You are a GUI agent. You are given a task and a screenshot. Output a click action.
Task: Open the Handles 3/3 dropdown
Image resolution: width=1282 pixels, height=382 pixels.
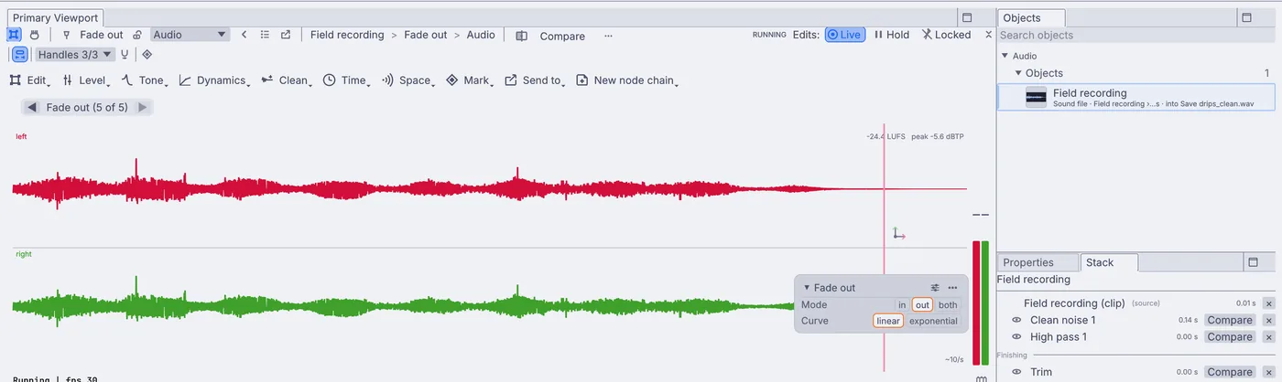click(x=76, y=55)
